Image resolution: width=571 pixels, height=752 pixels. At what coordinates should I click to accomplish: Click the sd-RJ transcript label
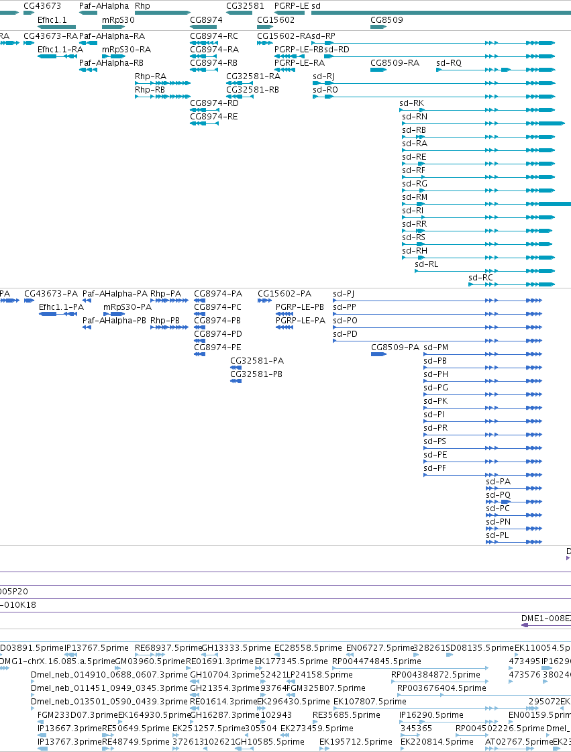pos(324,76)
